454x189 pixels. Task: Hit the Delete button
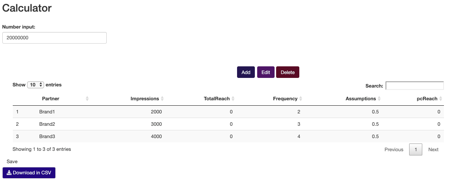288,72
